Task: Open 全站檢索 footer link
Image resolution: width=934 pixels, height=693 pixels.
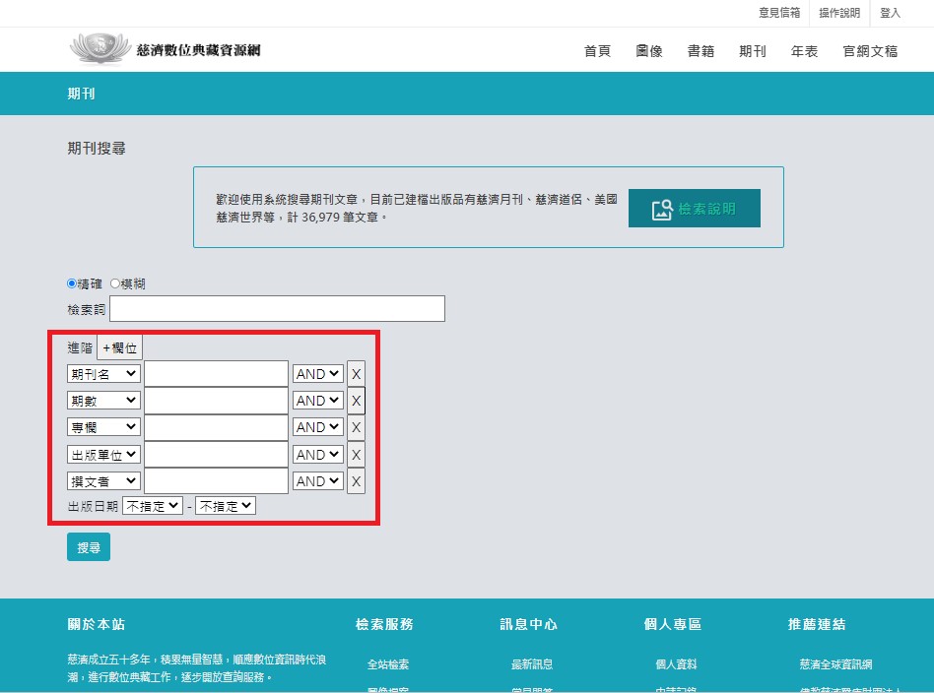Action: (x=388, y=664)
